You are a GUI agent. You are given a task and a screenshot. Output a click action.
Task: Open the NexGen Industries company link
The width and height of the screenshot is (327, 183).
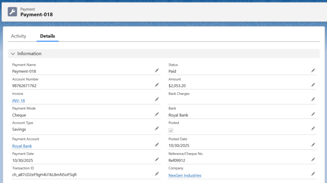[x=185, y=175]
